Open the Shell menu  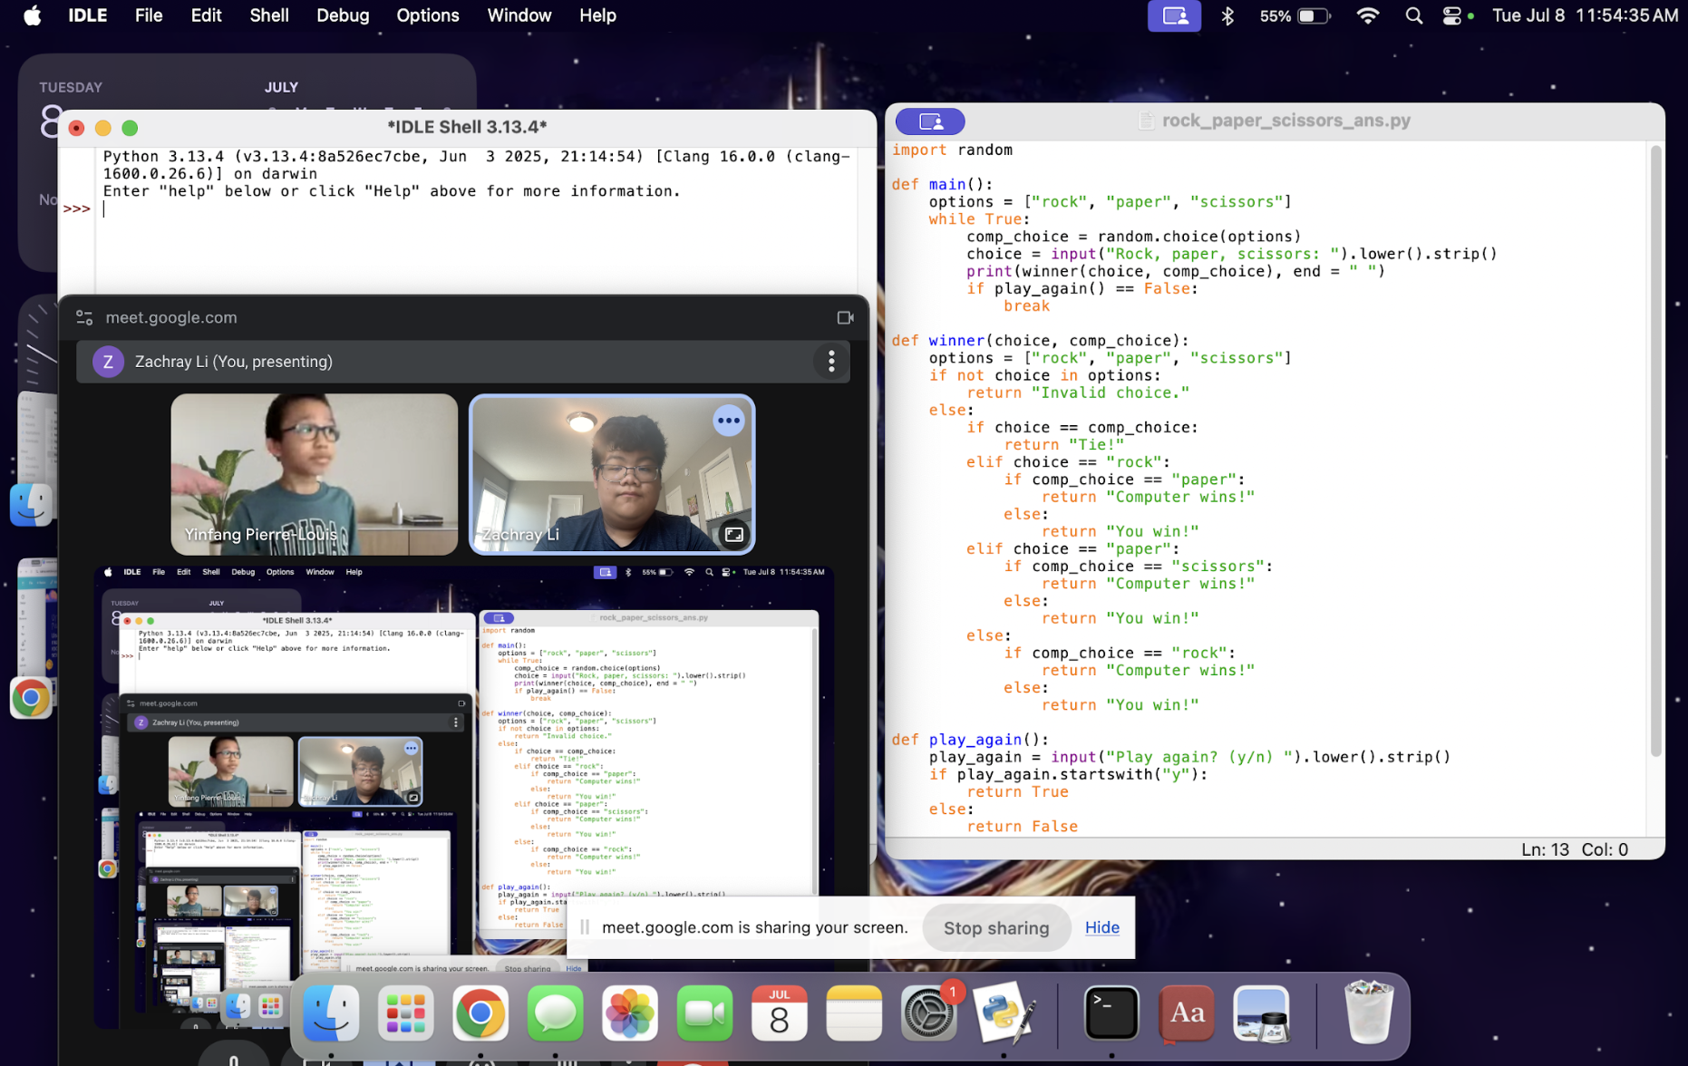[x=269, y=15]
